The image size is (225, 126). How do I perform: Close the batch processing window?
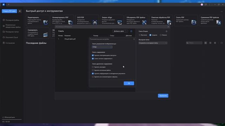coord(168,27)
